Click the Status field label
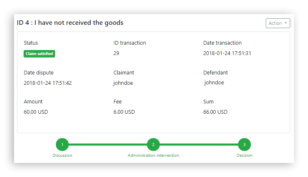The height and width of the screenshot is (177, 308). [x=31, y=43]
